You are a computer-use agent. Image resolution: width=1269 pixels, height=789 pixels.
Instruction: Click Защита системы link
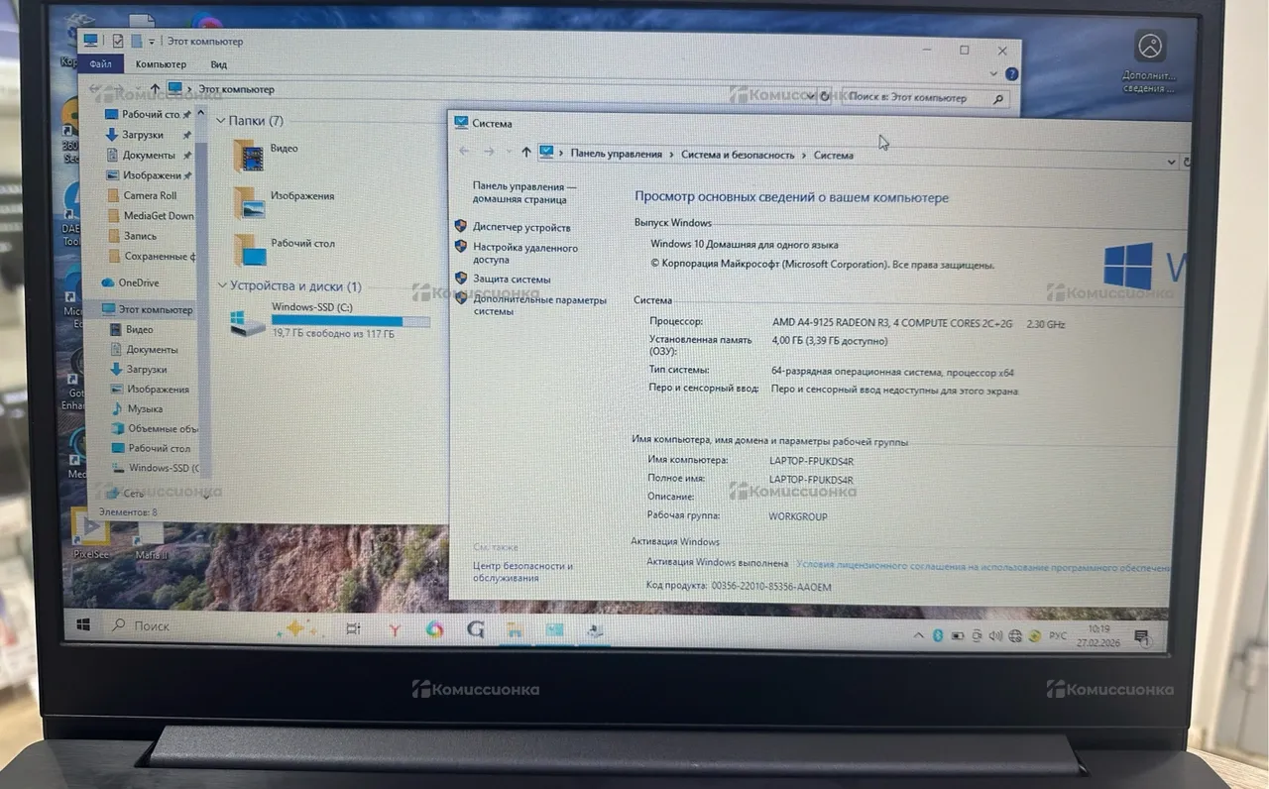click(x=512, y=279)
